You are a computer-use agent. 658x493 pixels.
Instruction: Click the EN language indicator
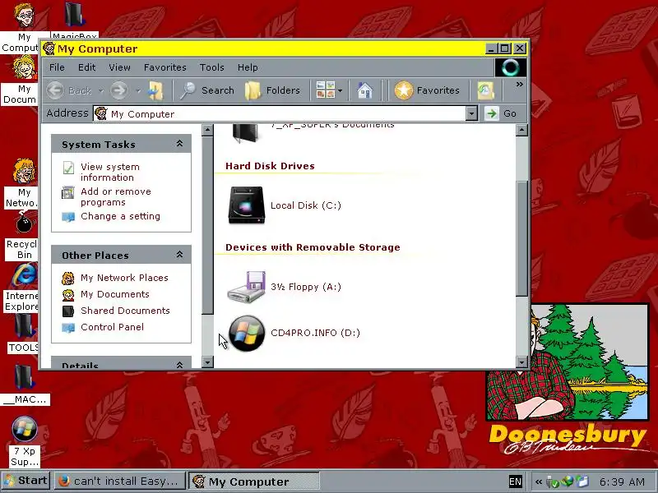click(x=516, y=481)
